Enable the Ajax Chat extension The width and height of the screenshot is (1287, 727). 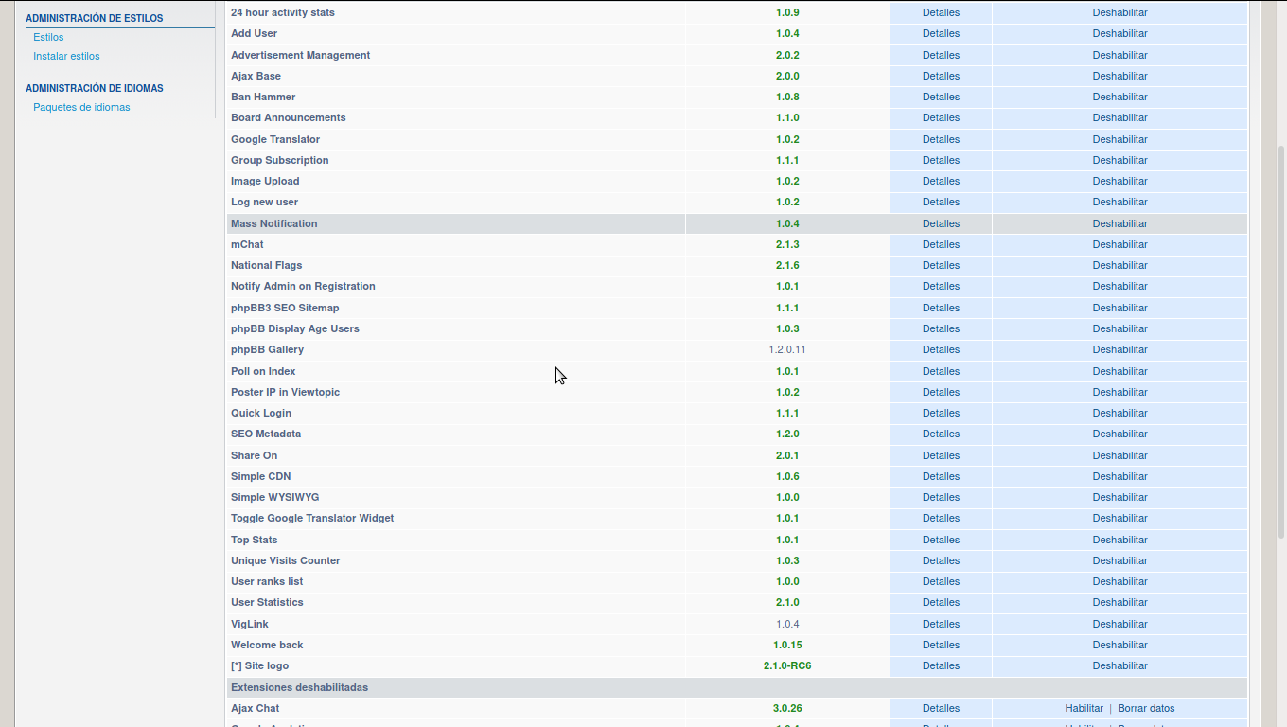click(1084, 708)
